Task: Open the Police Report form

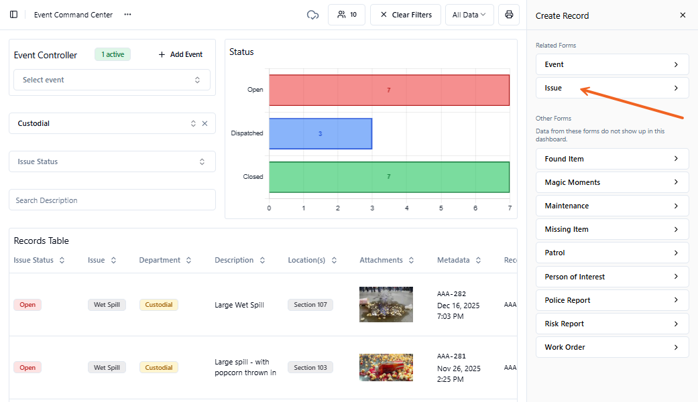Action: [612, 300]
